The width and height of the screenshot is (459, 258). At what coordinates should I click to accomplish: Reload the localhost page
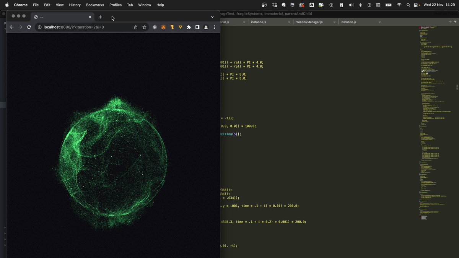[29, 27]
